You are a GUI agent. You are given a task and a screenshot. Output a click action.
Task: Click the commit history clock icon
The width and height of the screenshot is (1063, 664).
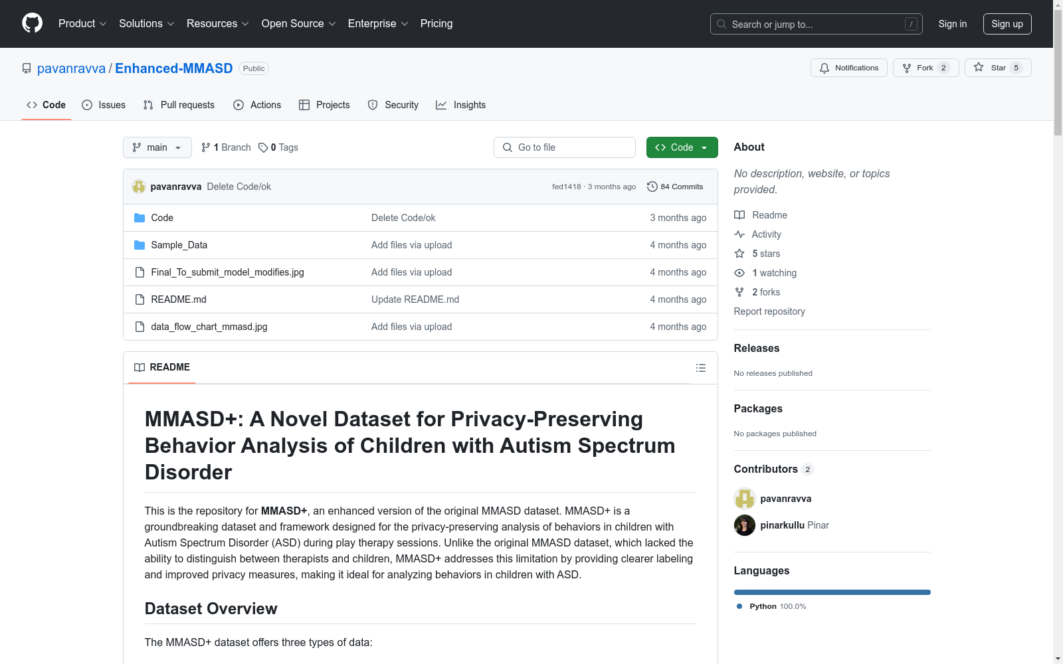click(x=652, y=187)
